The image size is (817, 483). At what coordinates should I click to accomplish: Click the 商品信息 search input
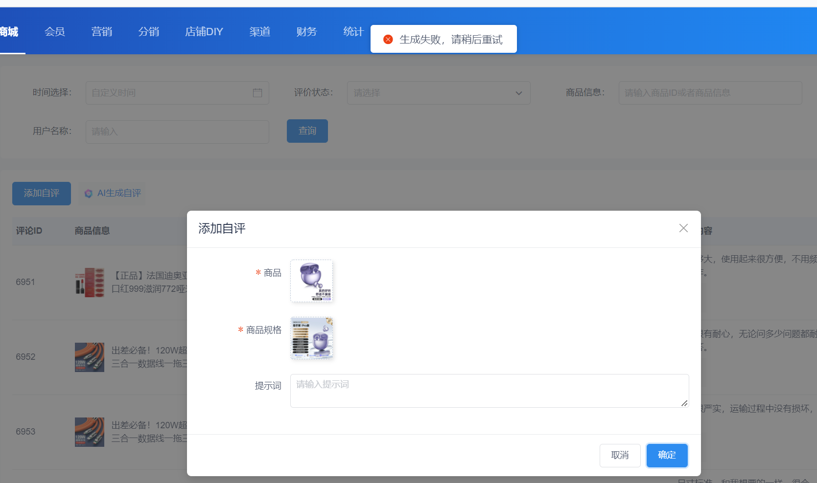710,93
